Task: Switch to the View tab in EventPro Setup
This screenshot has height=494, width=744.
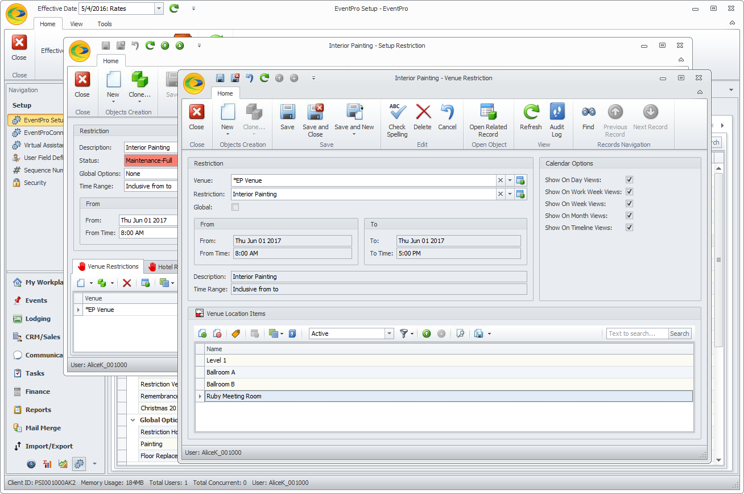Action: point(76,24)
